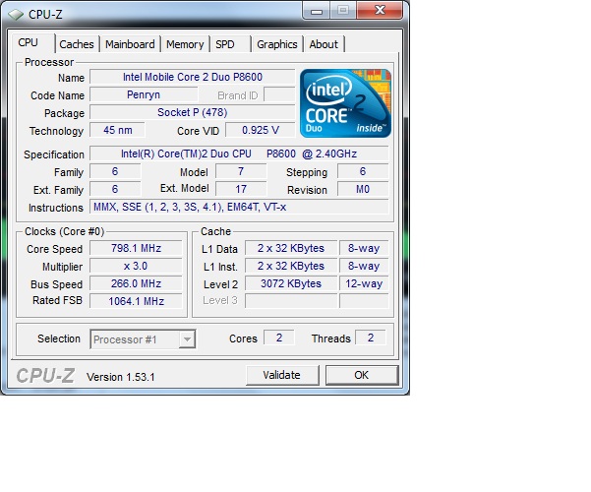Click the Ext. Model value 17
This screenshot has width=591, height=492.
pyautogui.click(x=241, y=189)
